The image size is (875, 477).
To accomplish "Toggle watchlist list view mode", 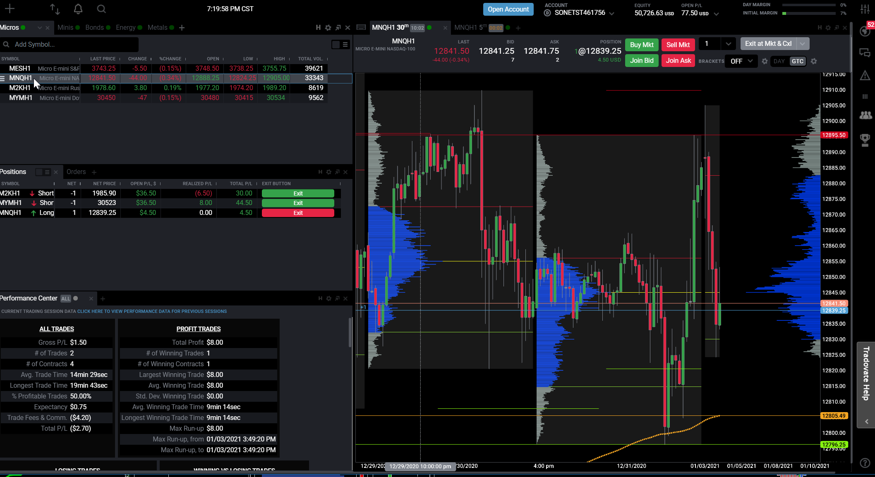I will click(x=345, y=44).
